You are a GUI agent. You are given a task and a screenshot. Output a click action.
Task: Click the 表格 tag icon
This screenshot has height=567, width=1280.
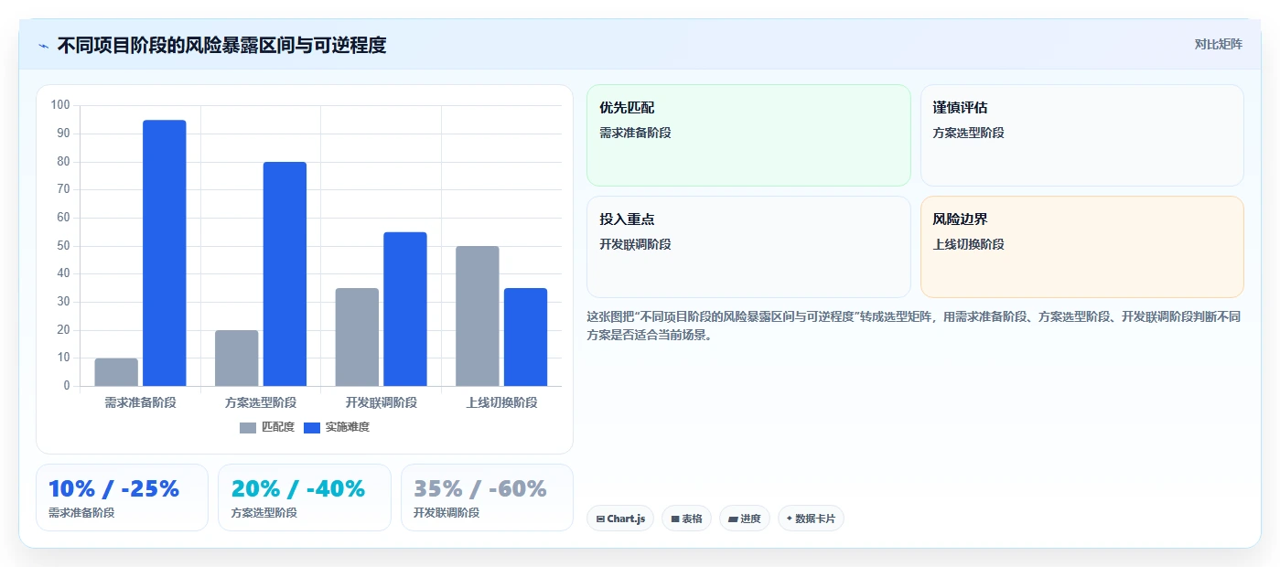tap(675, 519)
